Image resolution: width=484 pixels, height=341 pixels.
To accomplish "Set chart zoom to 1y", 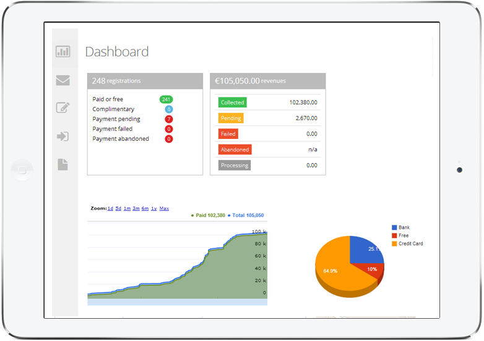I will [x=154, y=209].
